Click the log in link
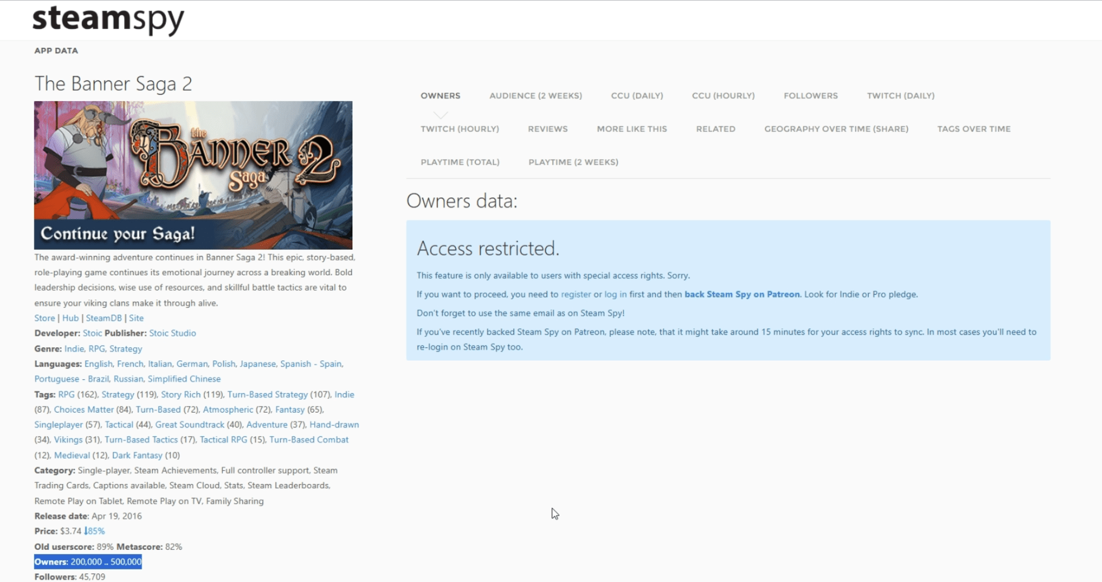Screen dimensions: 1102x582 [x=615, y=295]
